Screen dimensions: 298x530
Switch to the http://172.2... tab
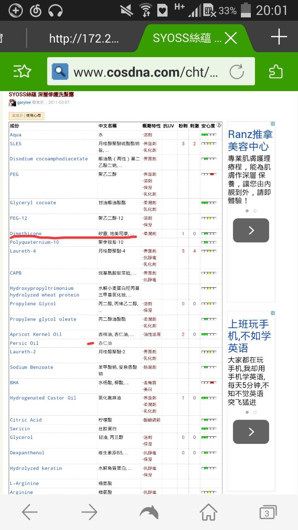pyautogui.click(x=84, y=39)
